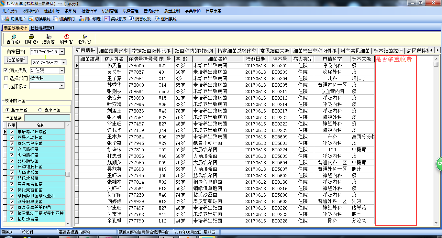This screenshot has height=238, width=442.
Task: Switch to the 标本细菌统计 tab
Action: pos(388,51)
